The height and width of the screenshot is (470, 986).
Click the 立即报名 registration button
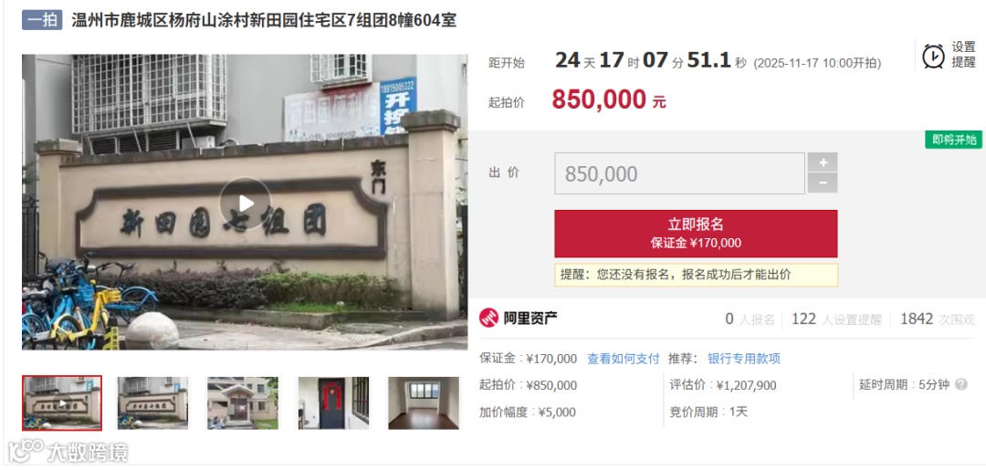click(x=696, y=234)
